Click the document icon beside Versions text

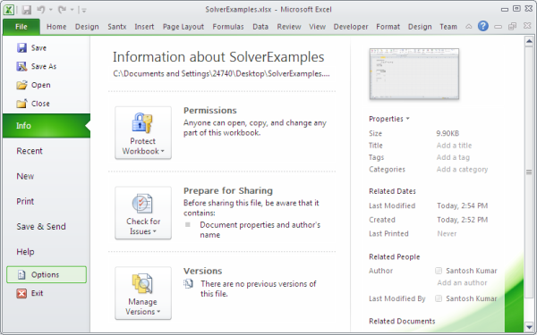189,284
